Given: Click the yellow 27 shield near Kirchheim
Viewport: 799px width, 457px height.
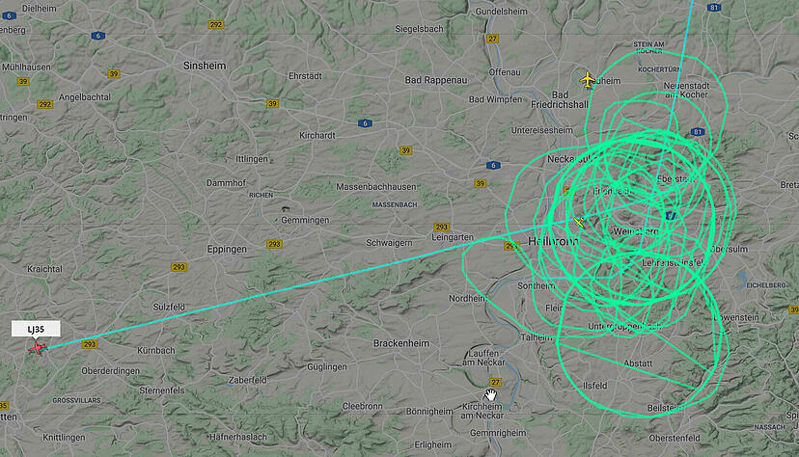Looking at the screenshot, I should (495, 382).
